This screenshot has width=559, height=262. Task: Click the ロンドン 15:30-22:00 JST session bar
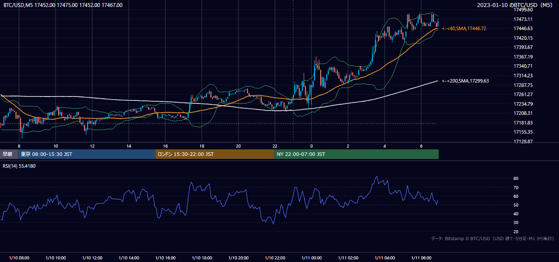[x=215, y=154]
